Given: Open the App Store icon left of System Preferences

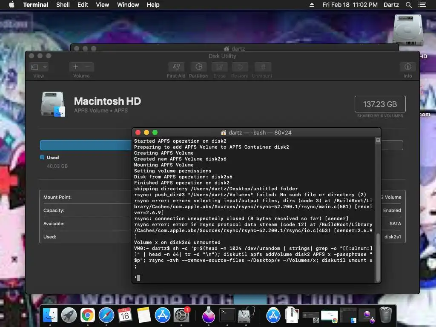Looking at the screenshot, I should pos(162,316).
